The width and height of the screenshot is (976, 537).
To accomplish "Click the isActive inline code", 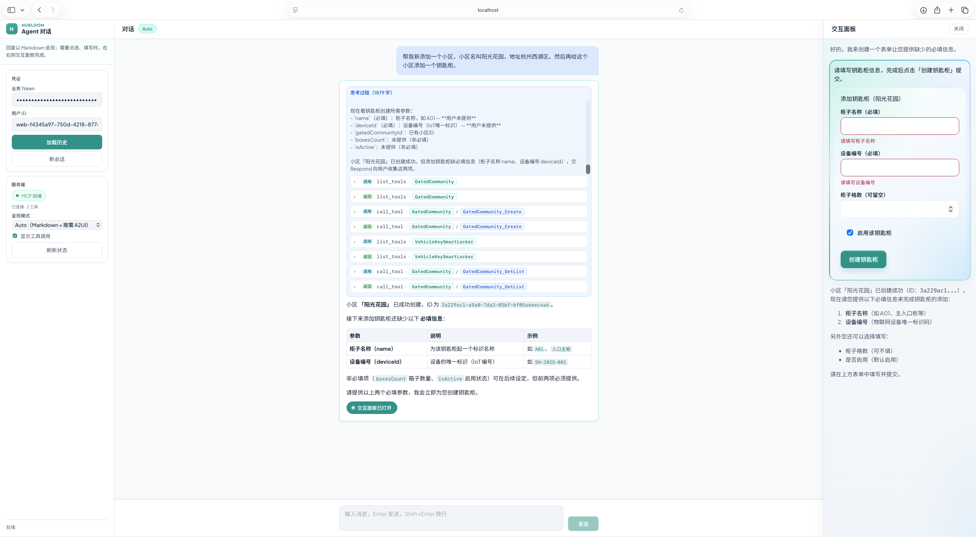I will (x=450, y=379).
